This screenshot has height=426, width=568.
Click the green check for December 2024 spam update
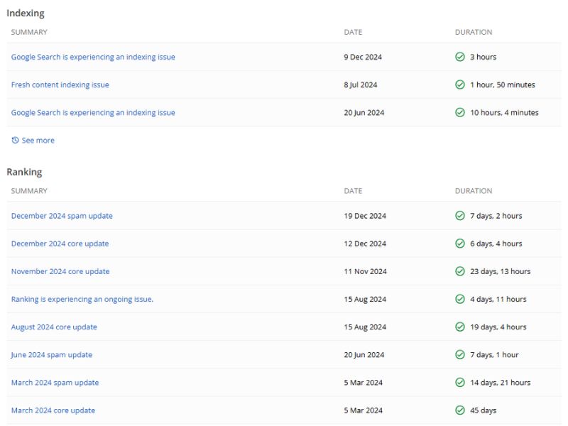460,216
